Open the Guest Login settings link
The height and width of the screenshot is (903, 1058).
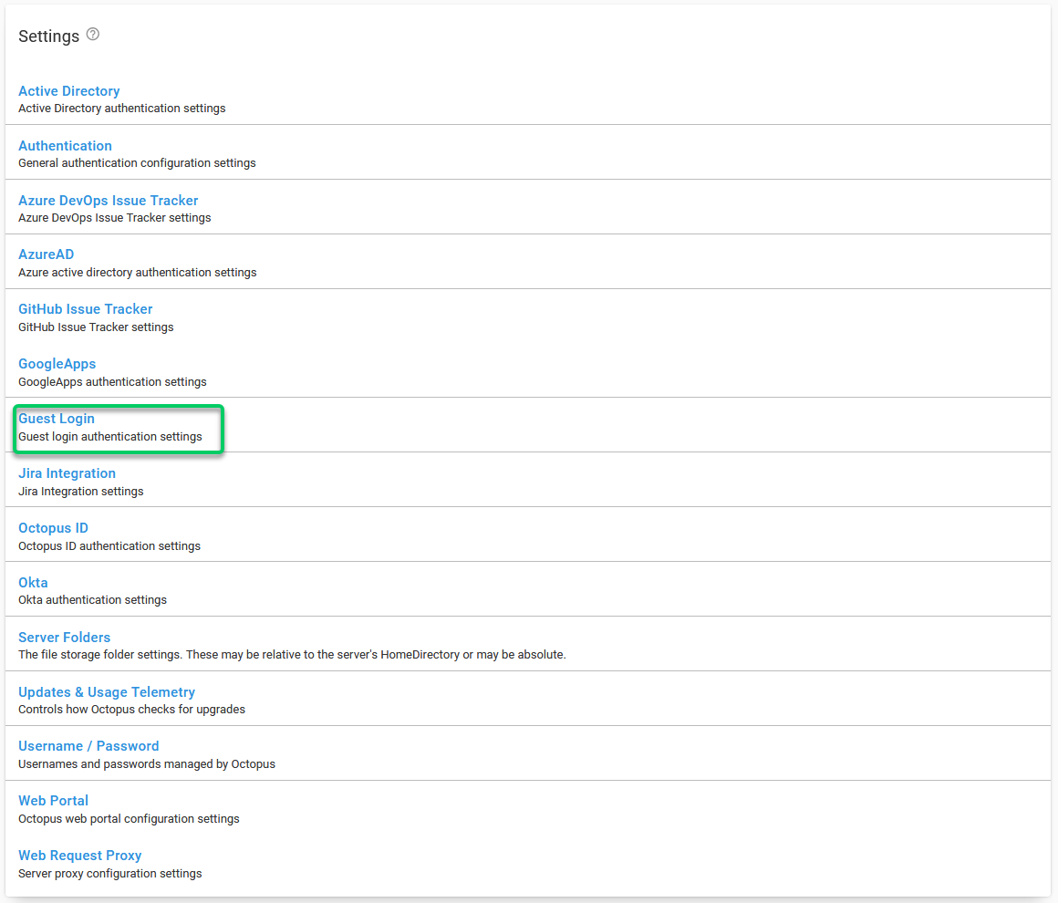point(56,419)
